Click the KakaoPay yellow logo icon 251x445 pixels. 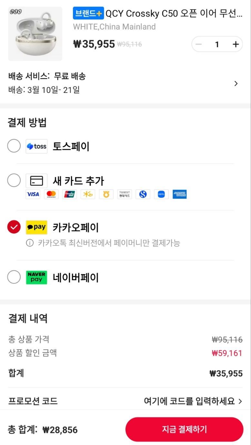click(36, 227)
